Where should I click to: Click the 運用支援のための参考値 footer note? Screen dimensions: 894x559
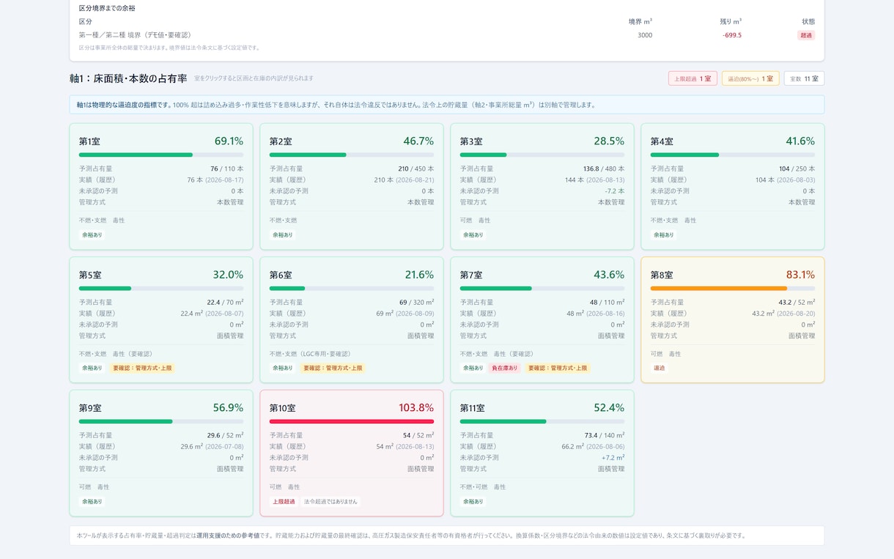tap(228, 536)
